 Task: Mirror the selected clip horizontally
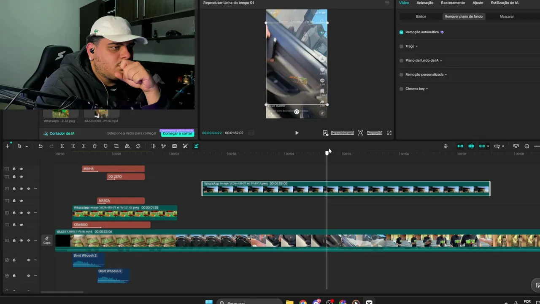(x=127, y=146)
